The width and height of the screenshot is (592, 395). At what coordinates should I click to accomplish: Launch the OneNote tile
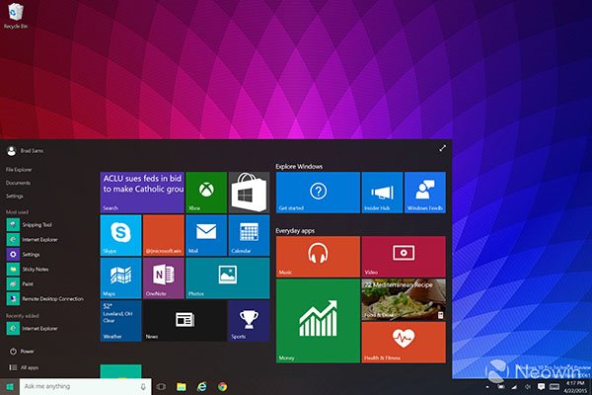(x=164, y=278)
